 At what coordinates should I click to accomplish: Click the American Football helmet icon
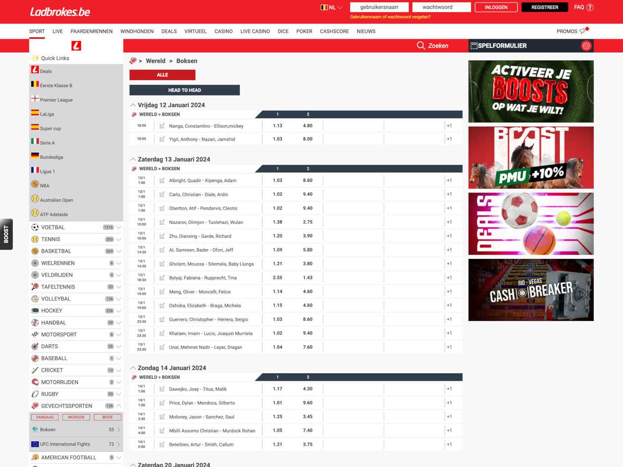(35, 458)
